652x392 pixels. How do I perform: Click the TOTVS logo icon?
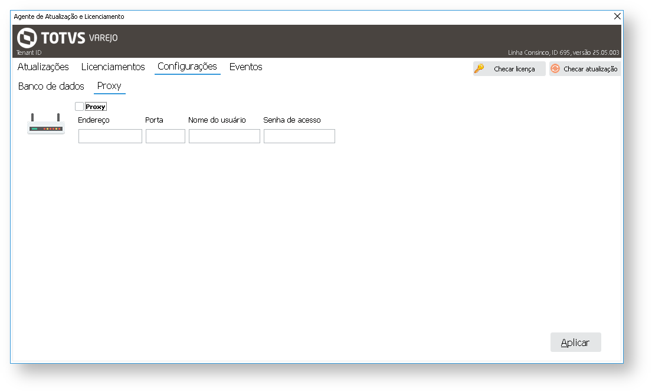tap(27, 38)
